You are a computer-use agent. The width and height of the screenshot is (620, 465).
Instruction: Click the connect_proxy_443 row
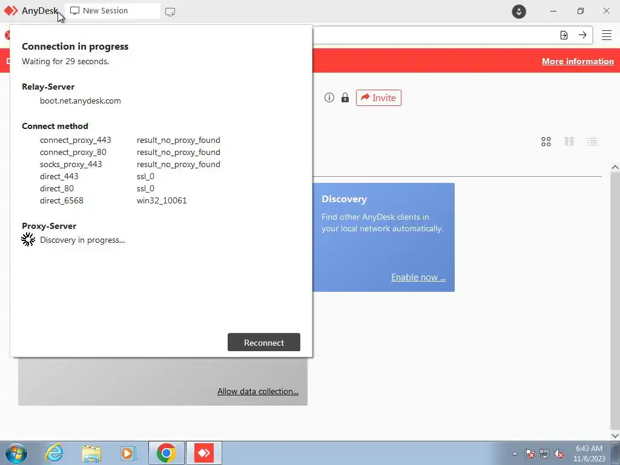pyautogui.click(x=130, y=140)
